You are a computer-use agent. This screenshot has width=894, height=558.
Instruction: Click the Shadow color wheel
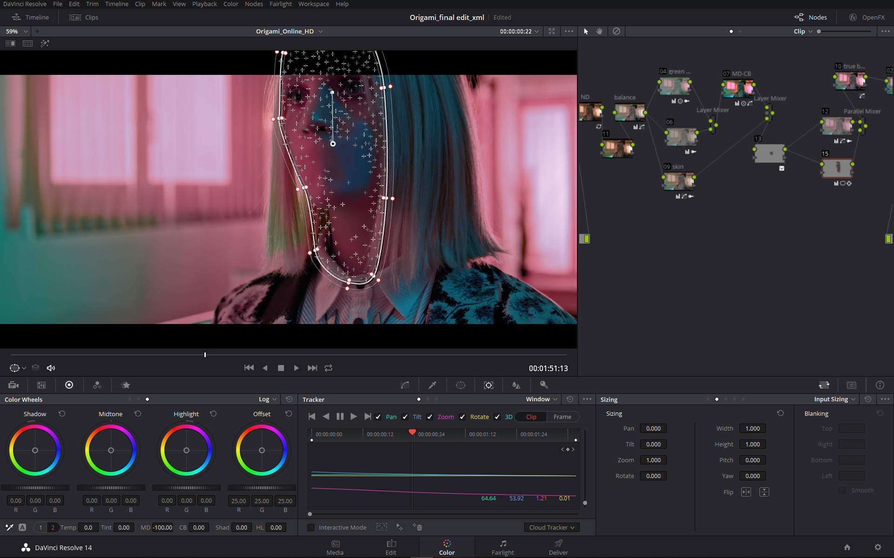[35, 450]
